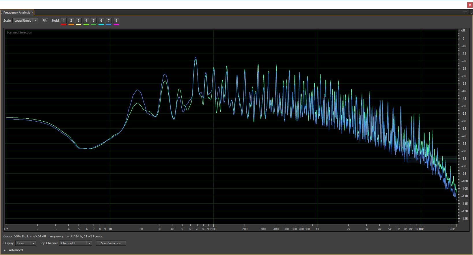Toggle Hold button 7
The image size is (473, 255).
click(x=109, y=21)
